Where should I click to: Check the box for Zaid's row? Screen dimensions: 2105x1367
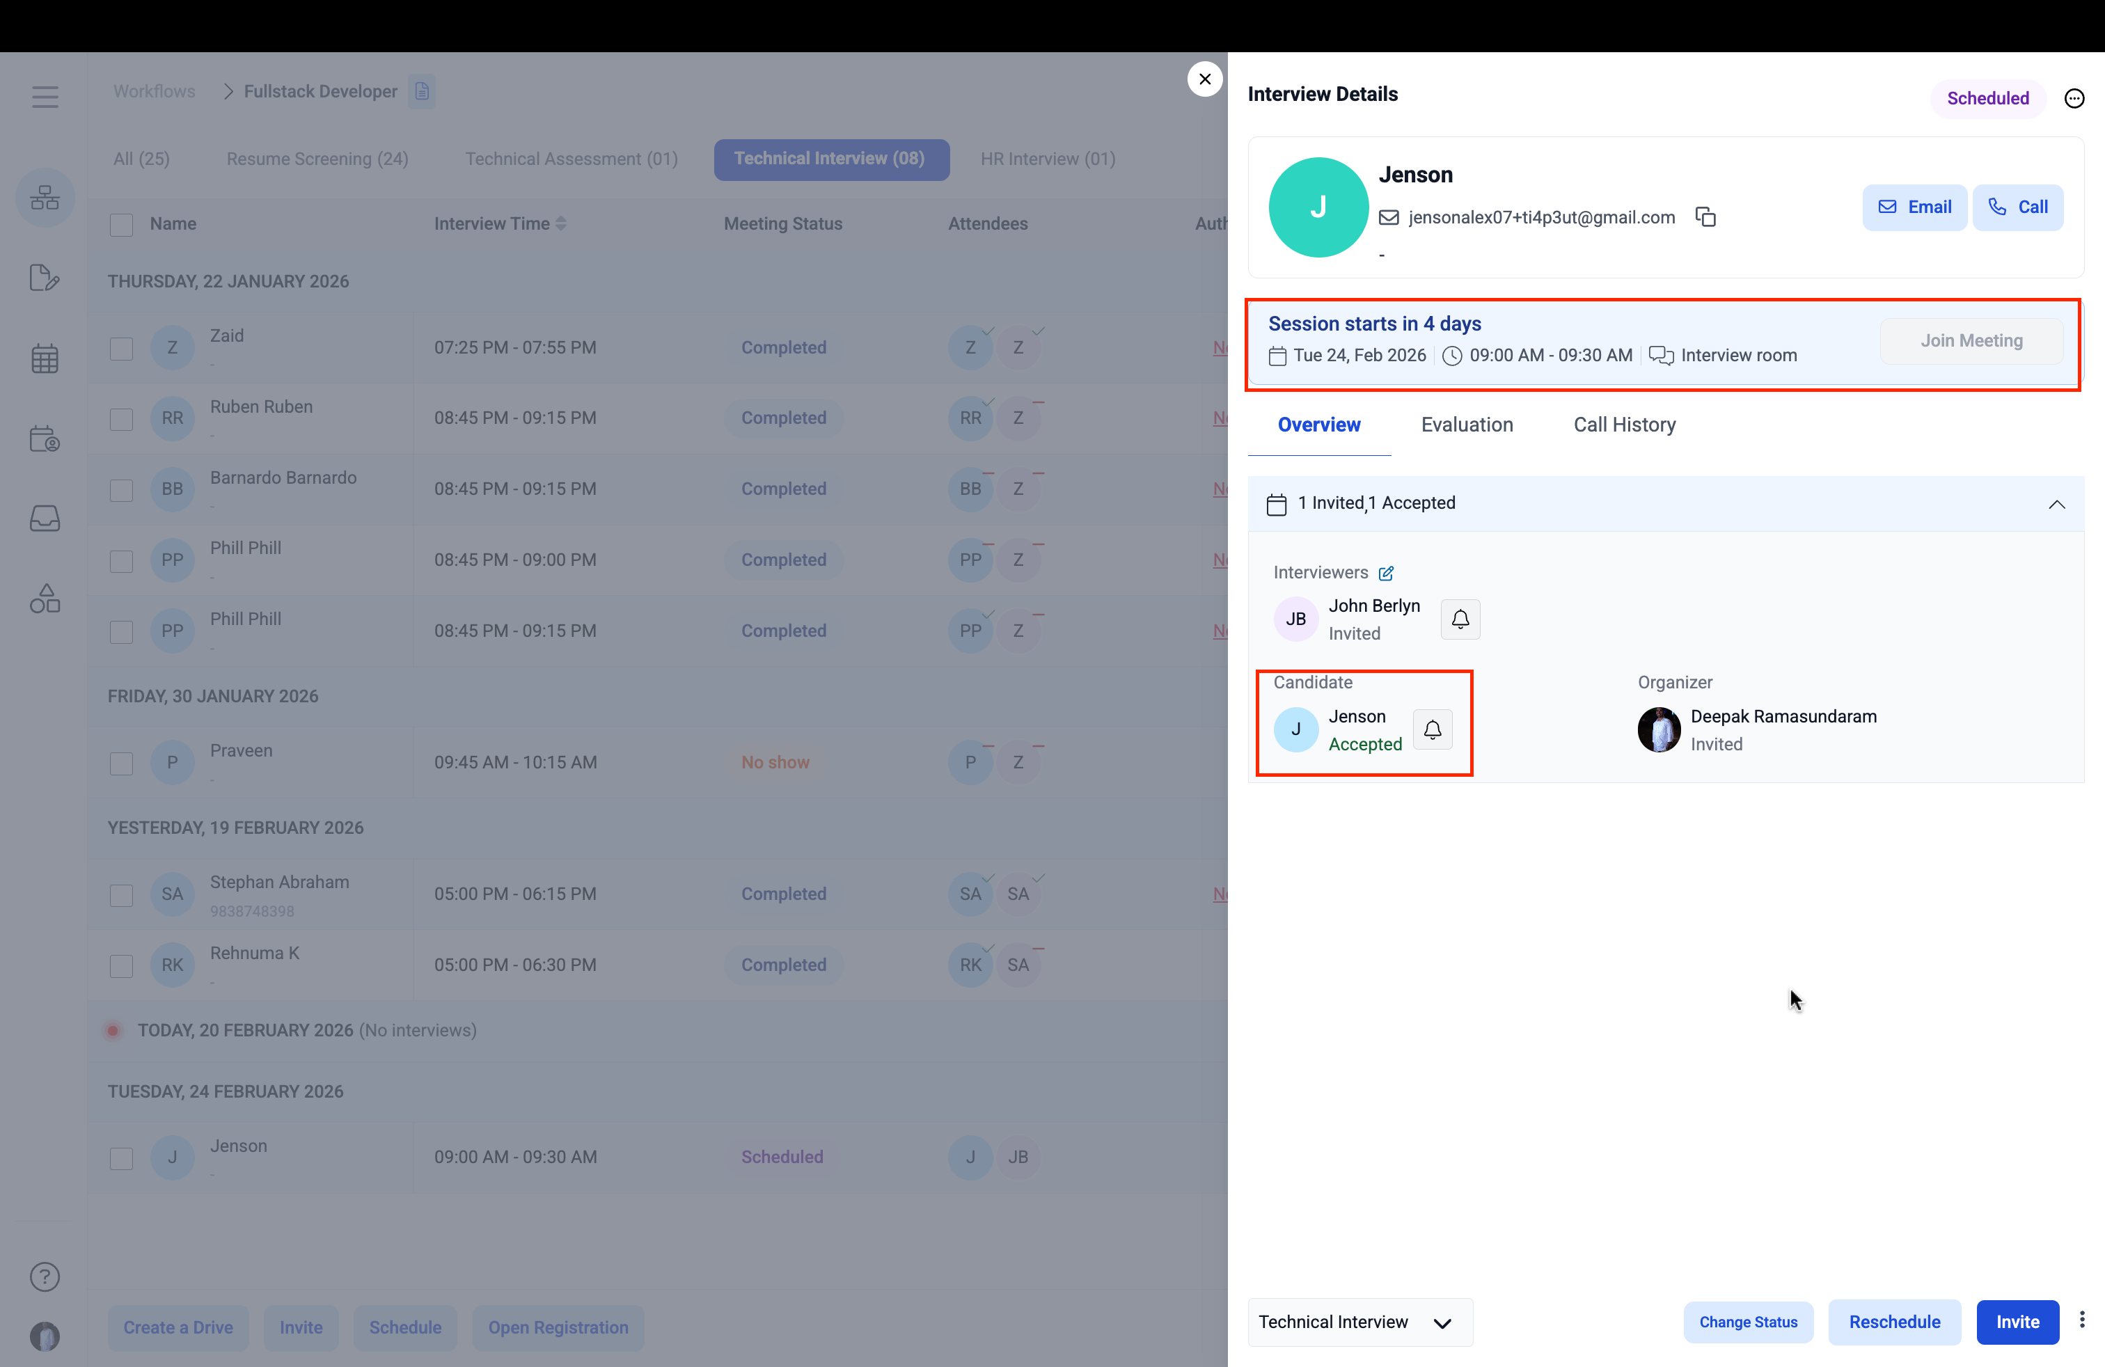pyautogui.click(x=121, y=349)
